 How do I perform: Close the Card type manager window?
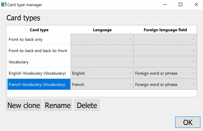pos(196,5)
